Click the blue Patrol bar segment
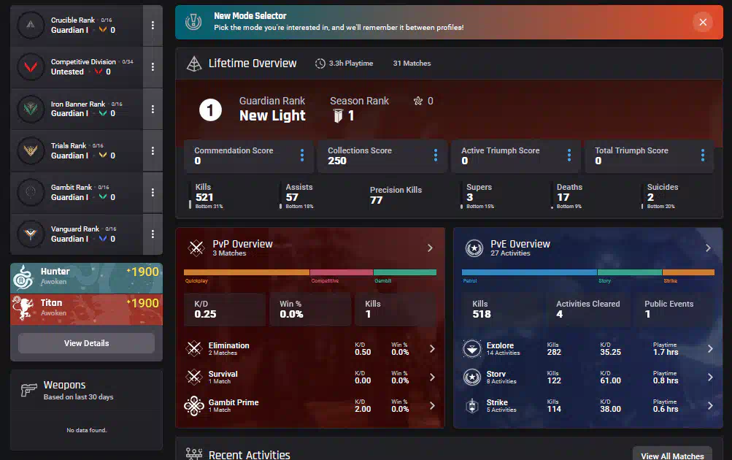This screenshot has width=732, height=460. coord(529,272)
